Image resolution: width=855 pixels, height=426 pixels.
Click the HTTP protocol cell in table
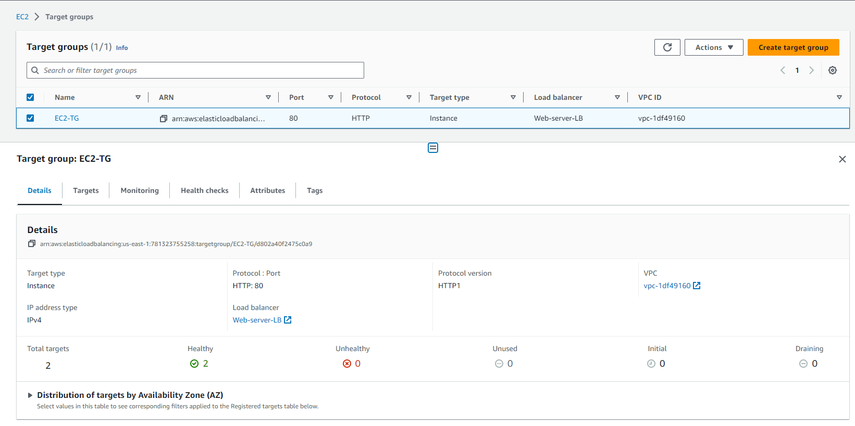tap(361, 118)
